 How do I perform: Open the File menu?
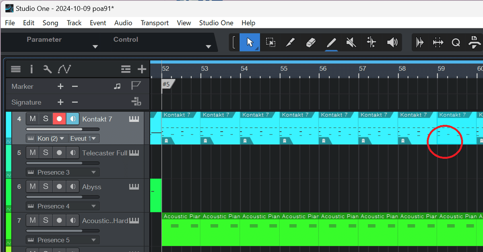pos(10,23)
